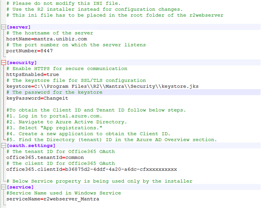Click the serviceName=r2webserver_Mantra line
This screenshot has width=261, height=208.
point(53,199)
